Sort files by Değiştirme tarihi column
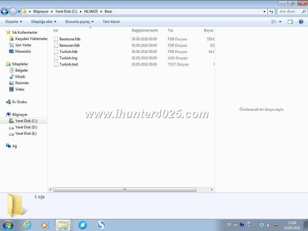 (x=145, y=30)
